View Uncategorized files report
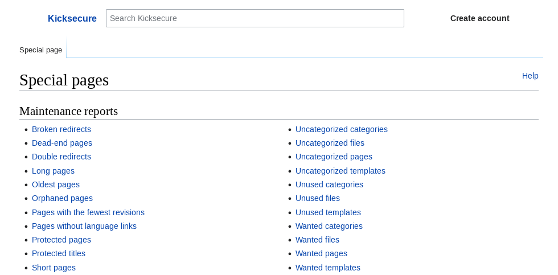The image size is (558, 275). 330,143
